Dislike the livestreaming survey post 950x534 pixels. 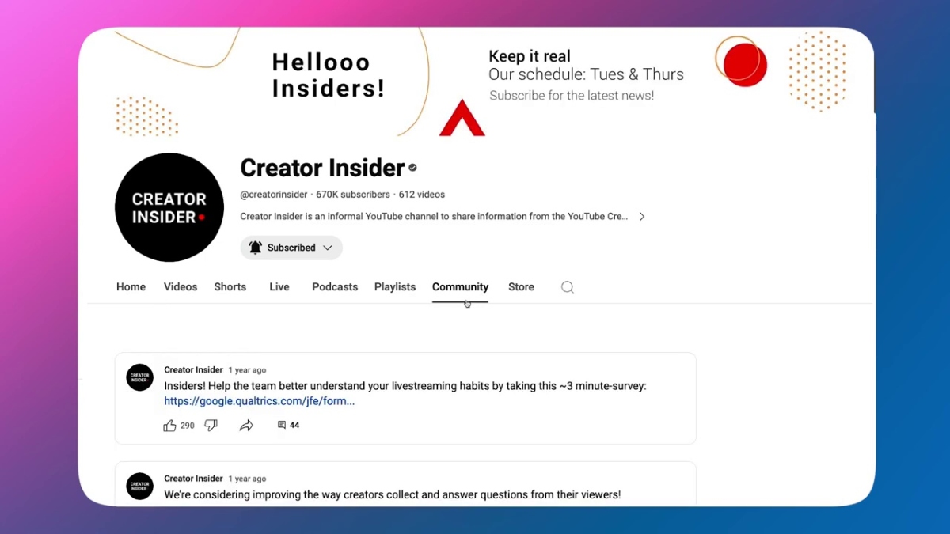(211, 426)
